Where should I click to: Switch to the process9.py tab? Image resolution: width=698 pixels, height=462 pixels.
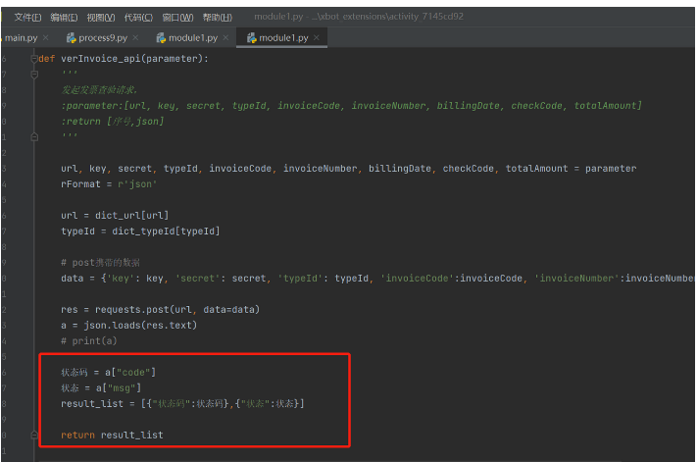(x=99, y=37)
